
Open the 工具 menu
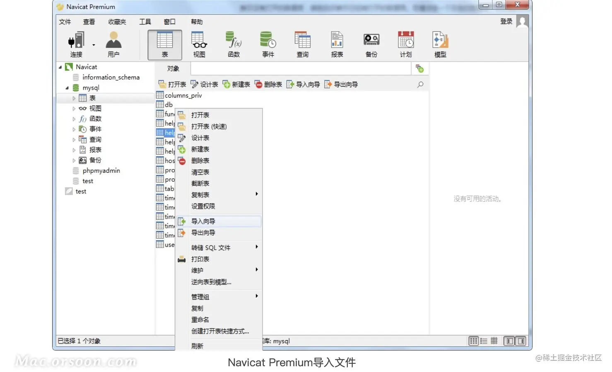(145, 22)
